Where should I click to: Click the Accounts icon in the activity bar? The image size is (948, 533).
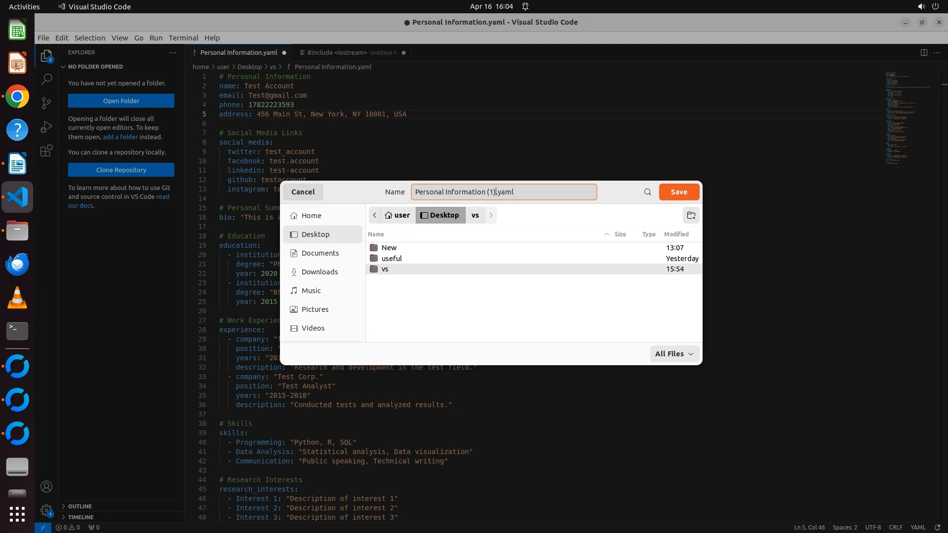coord(46,487)
